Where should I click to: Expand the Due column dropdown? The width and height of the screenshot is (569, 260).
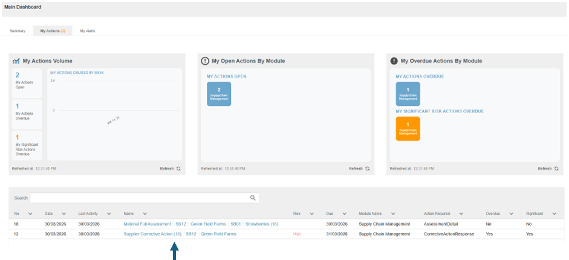click(345, 214)
